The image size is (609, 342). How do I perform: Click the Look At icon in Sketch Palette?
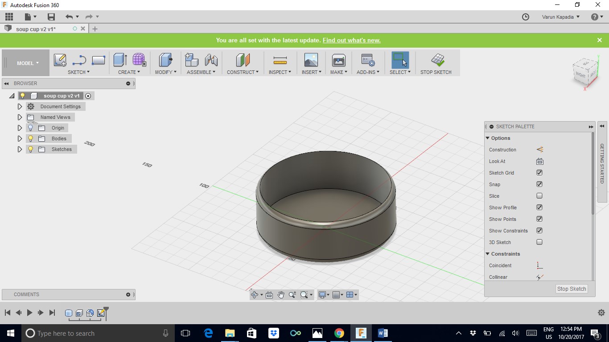tap(540, 161)
